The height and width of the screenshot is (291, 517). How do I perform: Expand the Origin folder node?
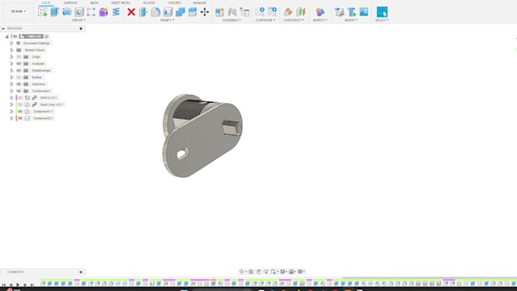pyautogui.click(x=11, y=57)
